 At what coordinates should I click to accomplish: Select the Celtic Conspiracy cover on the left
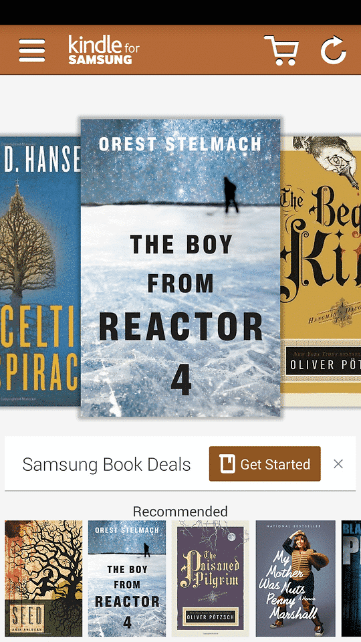tap(40, 272)
